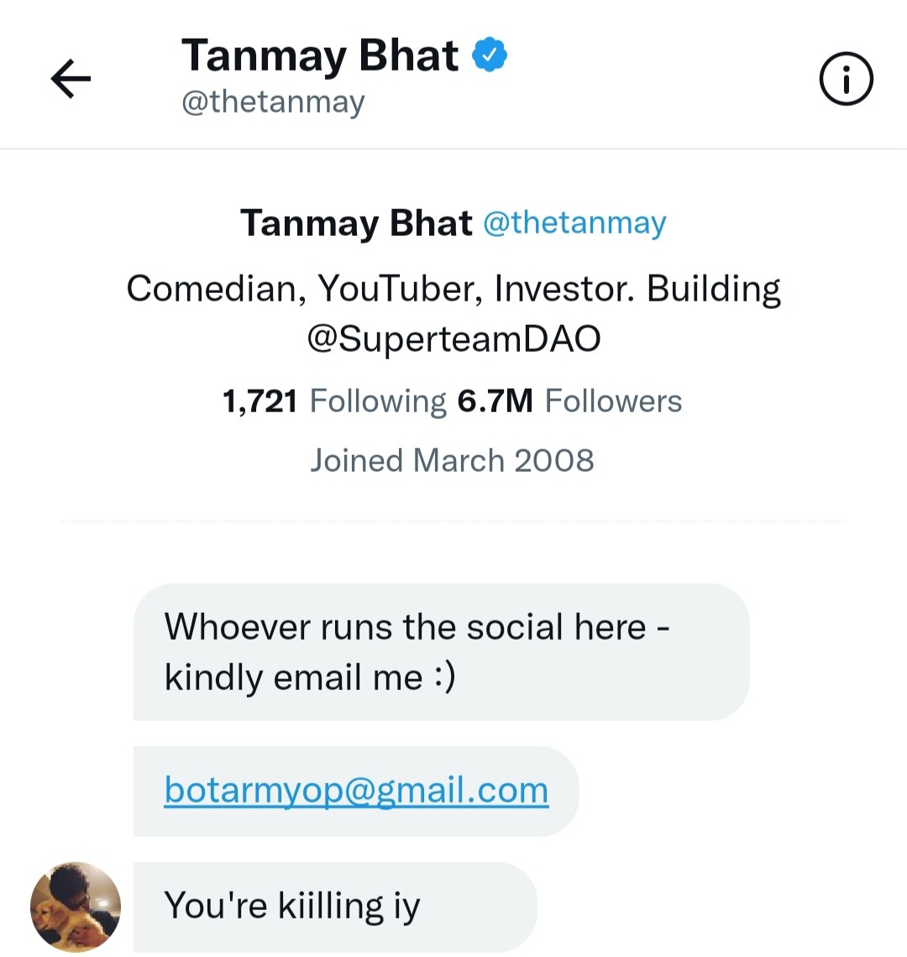Click the 'kindly email me :)' text line
Image resolution: width=907 pixels, height=957 pixels.
[310, 677]
